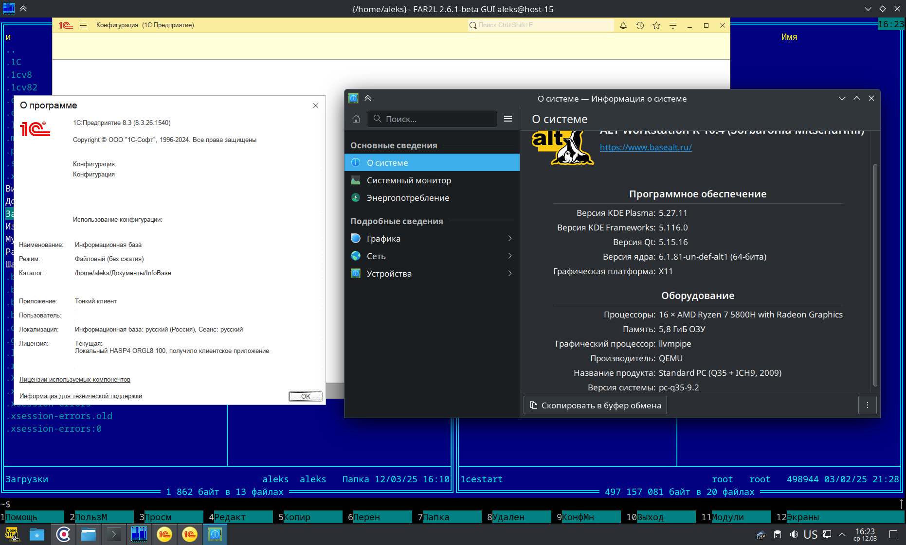Select the .1C folder in FAR left panel
Viewport: 906px width, 545px height.
pyautogui.click(x=14, y=62)
